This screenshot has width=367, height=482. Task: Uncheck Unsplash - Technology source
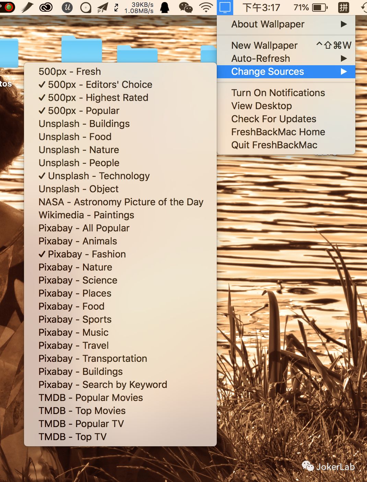click(x=120, y=176)
